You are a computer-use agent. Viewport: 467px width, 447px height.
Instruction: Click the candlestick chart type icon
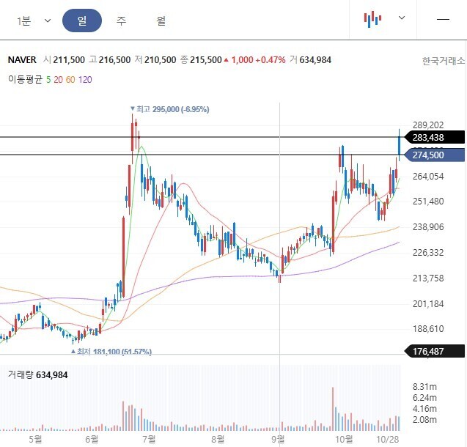(x=372, y=19)
